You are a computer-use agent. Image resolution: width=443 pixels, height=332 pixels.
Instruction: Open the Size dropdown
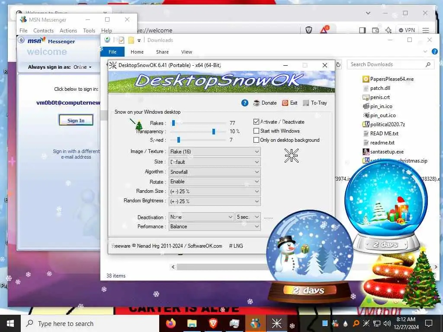(x=215, y=162)
